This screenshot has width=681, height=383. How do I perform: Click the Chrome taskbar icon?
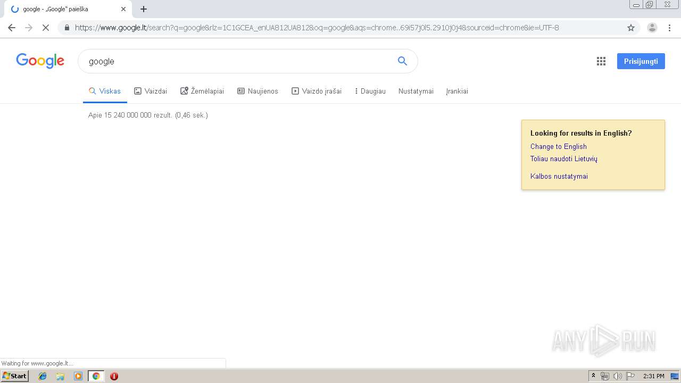pos(96,376)
